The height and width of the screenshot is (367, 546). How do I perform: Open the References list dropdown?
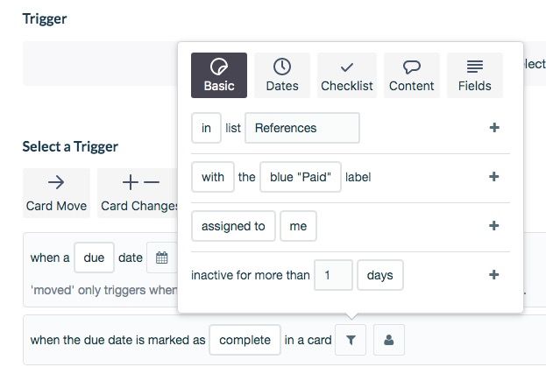click(x=302, y=128)
